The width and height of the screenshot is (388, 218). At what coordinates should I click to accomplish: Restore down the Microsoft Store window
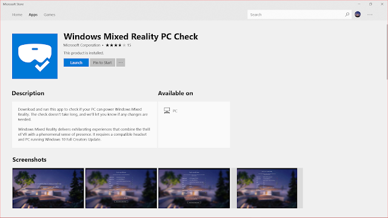370,4
